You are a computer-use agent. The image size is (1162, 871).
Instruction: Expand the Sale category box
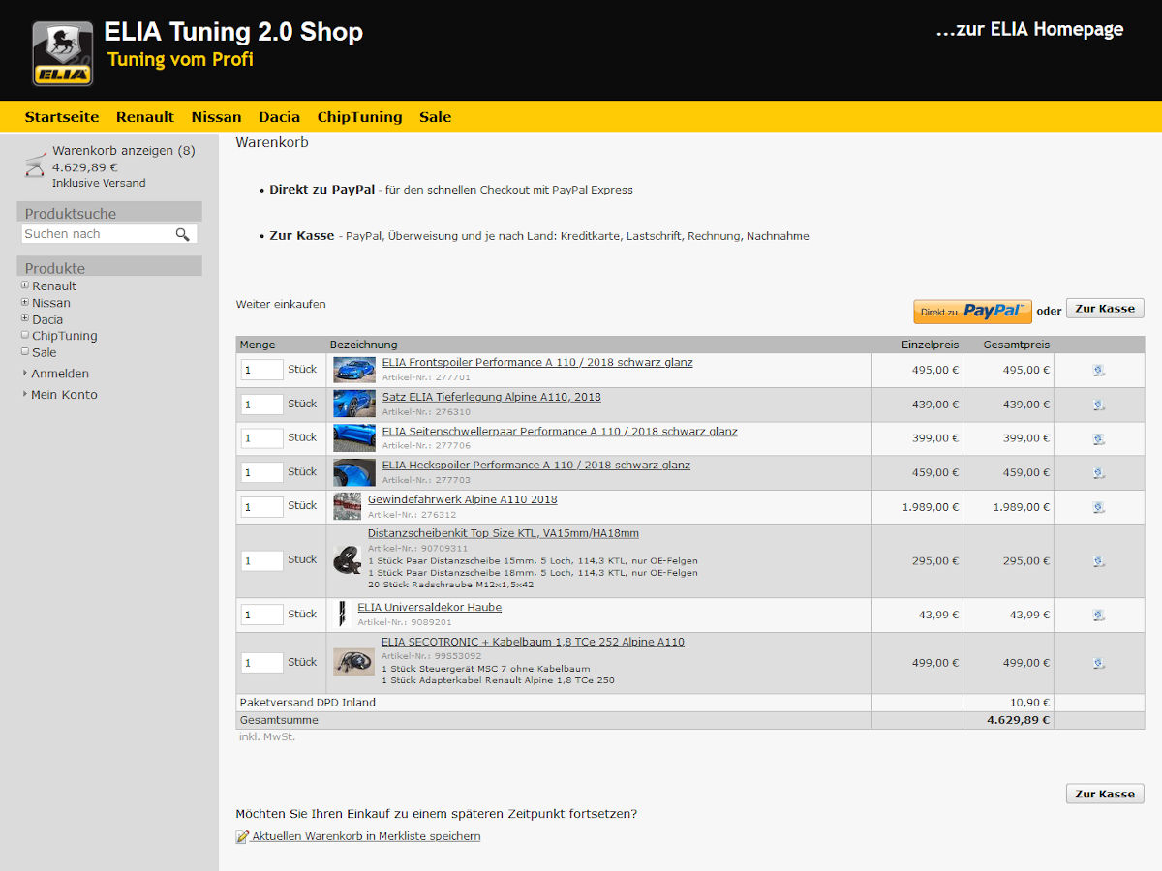25,351
